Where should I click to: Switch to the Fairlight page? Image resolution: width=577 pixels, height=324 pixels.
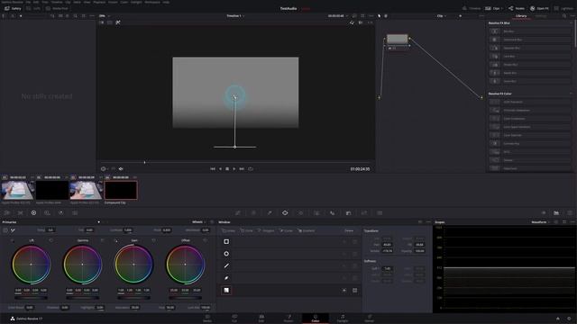coord(343,318)
